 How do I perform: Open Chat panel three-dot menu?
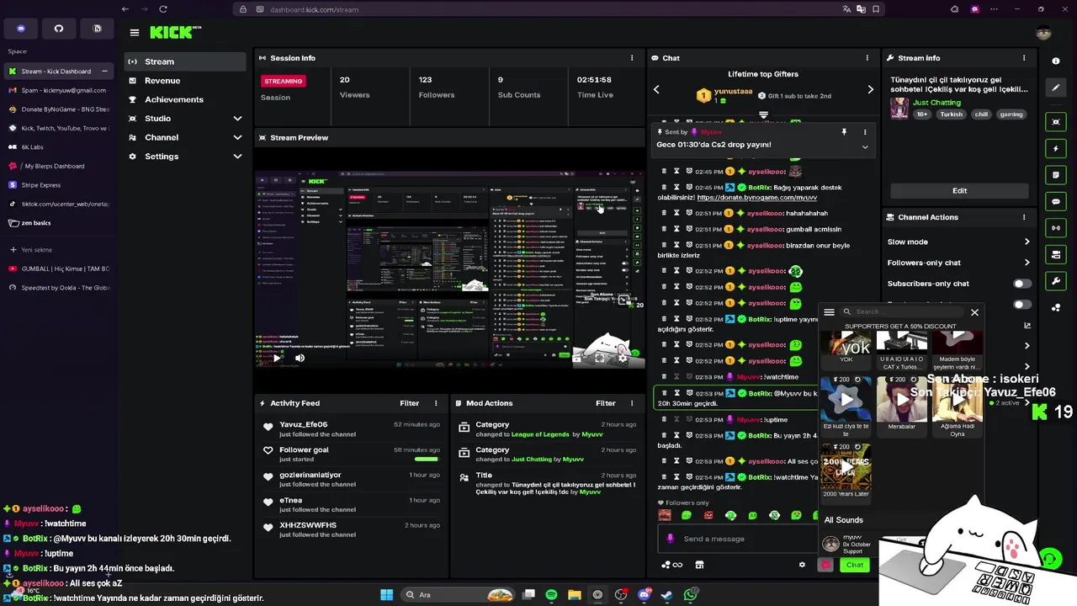pos(867,58)
